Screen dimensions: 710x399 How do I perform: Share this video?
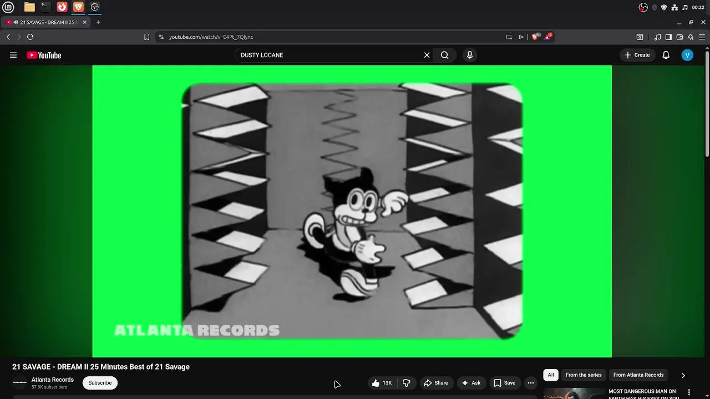pos(436,383)
